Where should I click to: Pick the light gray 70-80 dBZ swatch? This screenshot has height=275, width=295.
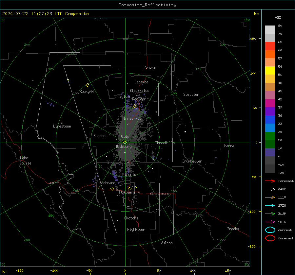(x=270, y=29)
